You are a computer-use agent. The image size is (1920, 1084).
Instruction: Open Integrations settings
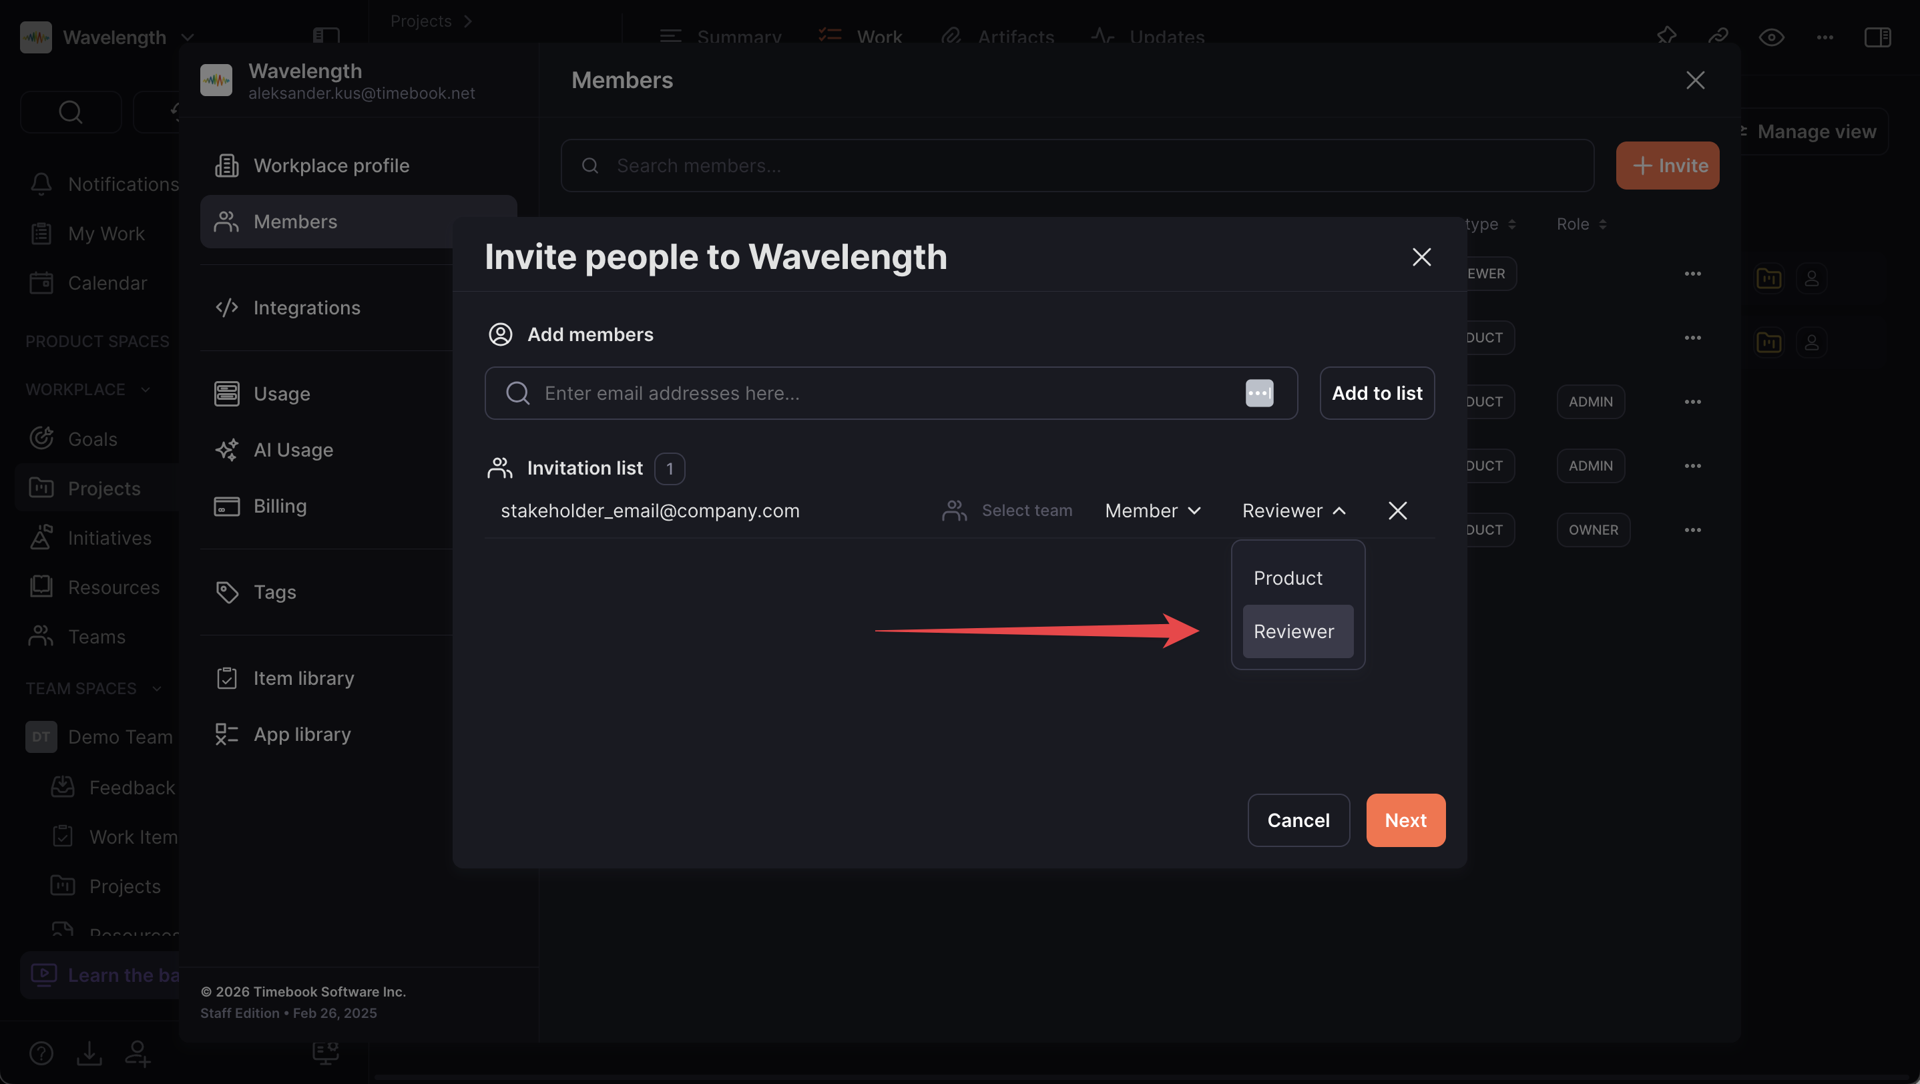pyautogui.click(x=306, y=308)
